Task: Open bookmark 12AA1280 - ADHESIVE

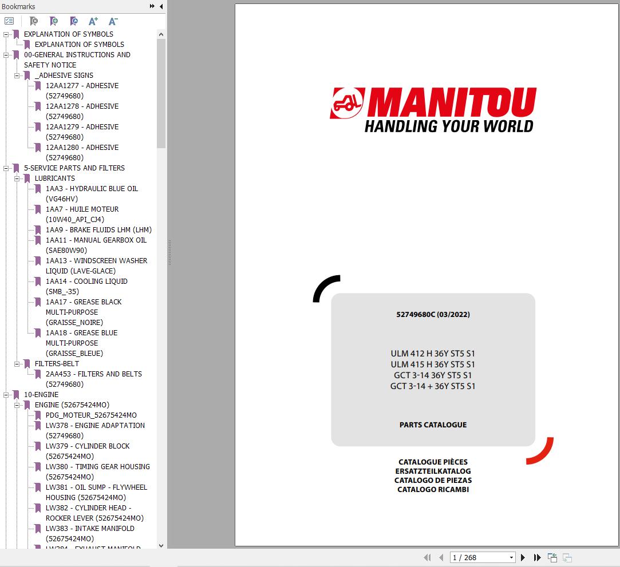Action: point(82,152)
